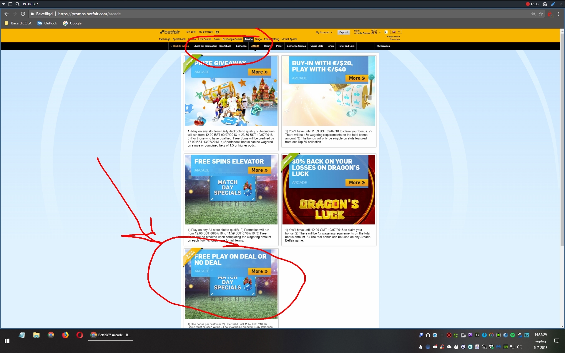The image size is (565, 353).
Task: Take a snapshot with the camera icon
Action: click(x=545, y=4)
